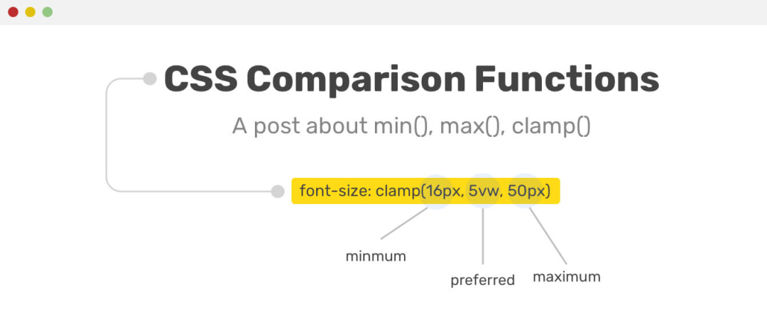The height and width of the screenshot is (326, 767).
Task: Click the gray dot beside the yellow code box
Action: coord(278,191)
